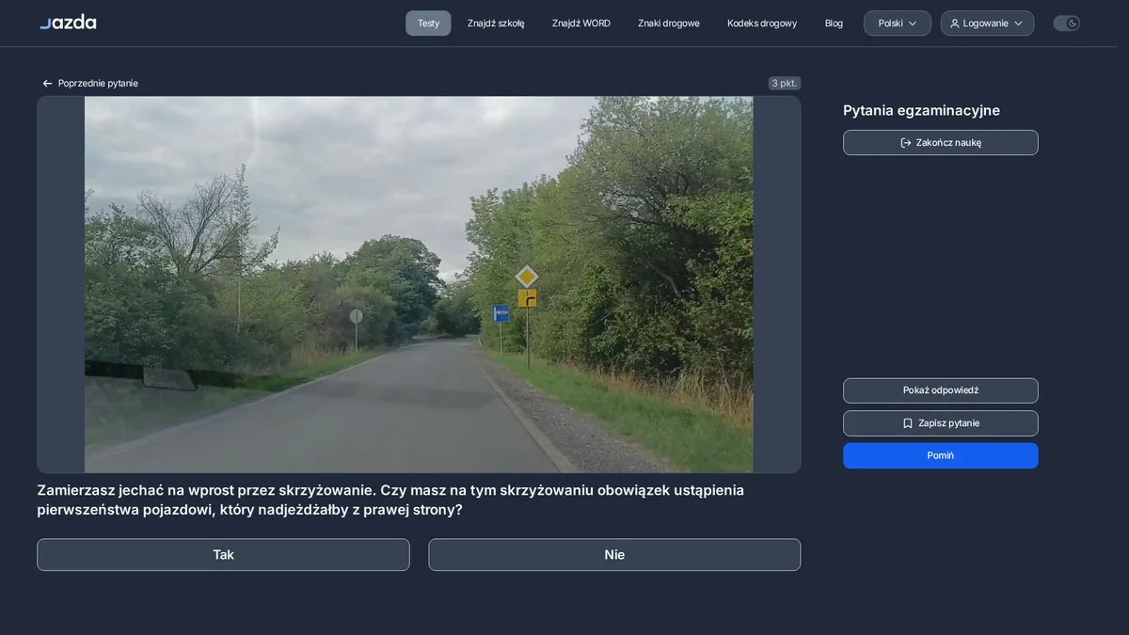Toggle the dark mode switch
The width and height of the screenshot is (1129, 635).
(x=1066, y=24)
